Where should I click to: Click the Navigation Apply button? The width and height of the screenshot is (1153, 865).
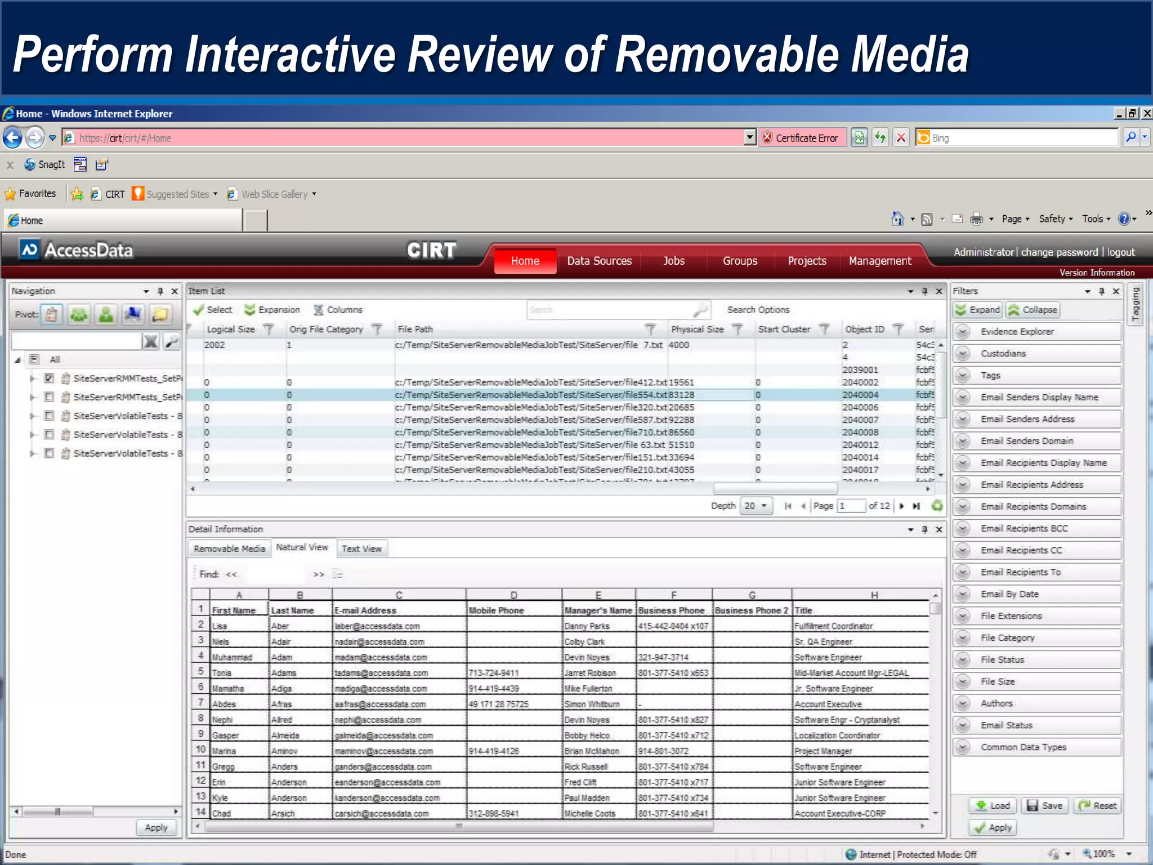[156, 827]
